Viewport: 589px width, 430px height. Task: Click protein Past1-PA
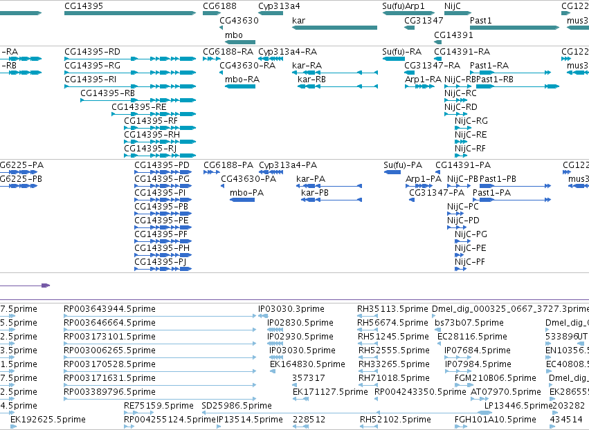(491, 193)
